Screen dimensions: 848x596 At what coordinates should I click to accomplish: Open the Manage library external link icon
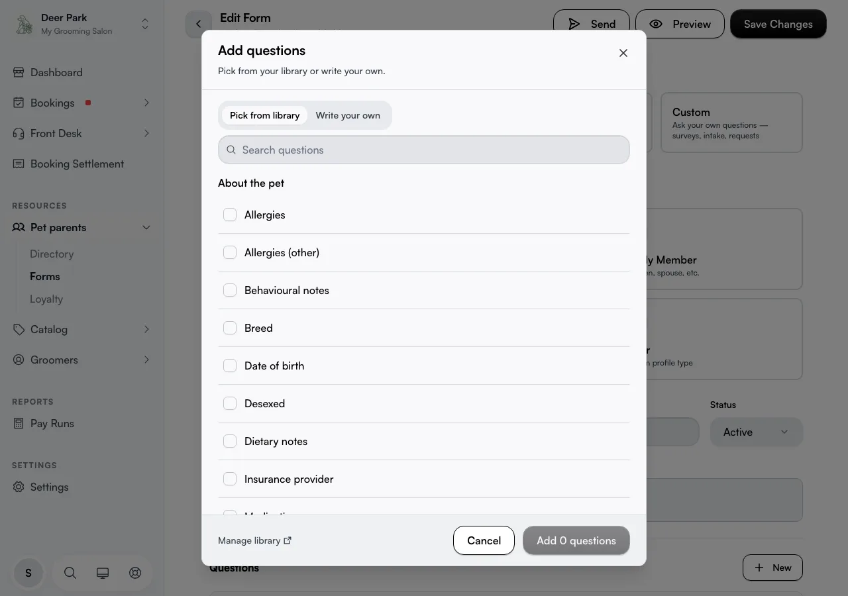288,540
